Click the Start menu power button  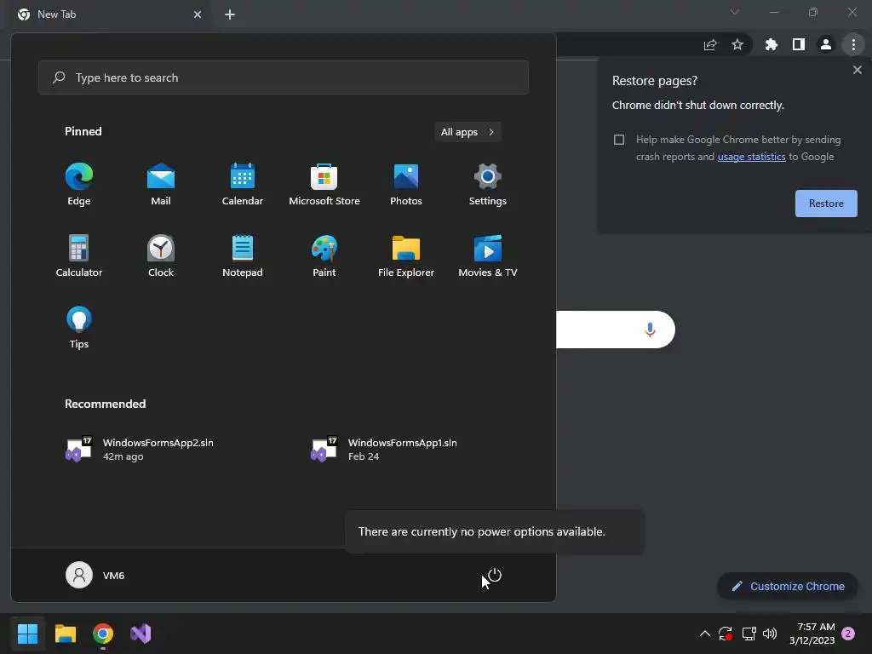[495, 575]
